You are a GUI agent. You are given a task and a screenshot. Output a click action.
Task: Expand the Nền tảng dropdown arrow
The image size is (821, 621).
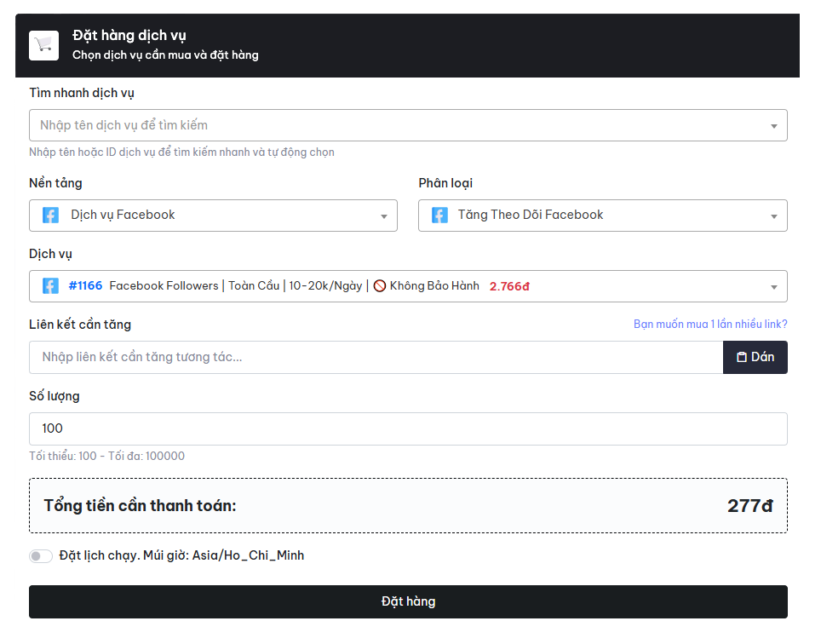384,216
